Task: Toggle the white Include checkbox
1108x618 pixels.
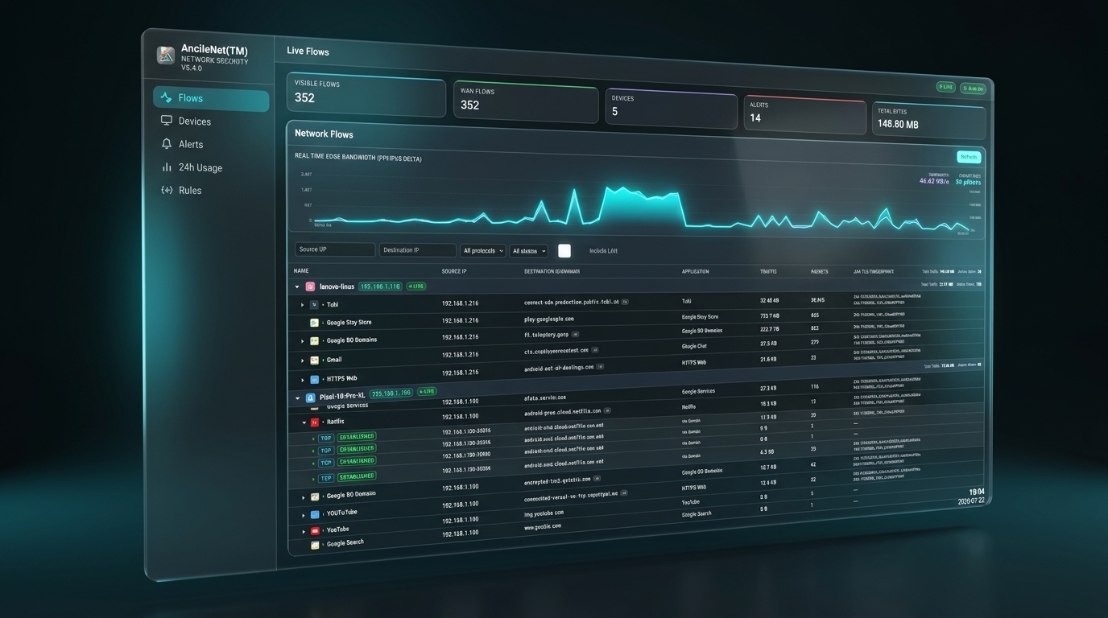Action: pyautogui.click(x=564, y=250)
